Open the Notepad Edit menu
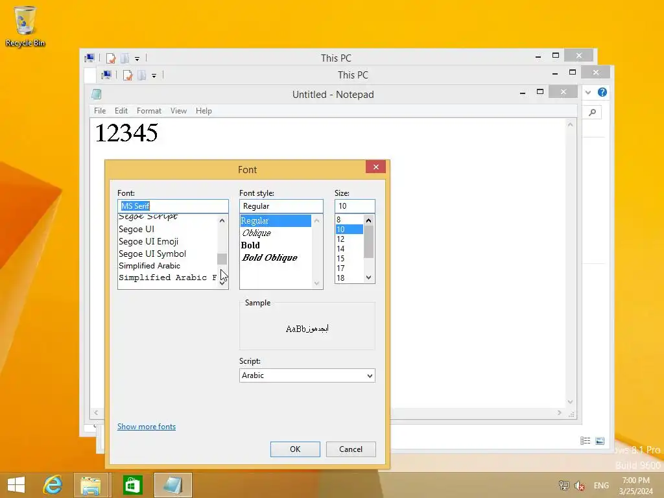 pyautogui.click(x=121, y=110)
